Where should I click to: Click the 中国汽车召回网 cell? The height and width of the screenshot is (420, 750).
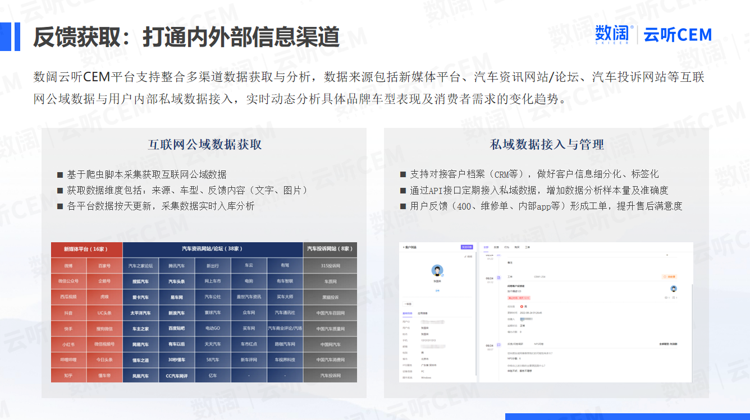click(x=330, y=312)
